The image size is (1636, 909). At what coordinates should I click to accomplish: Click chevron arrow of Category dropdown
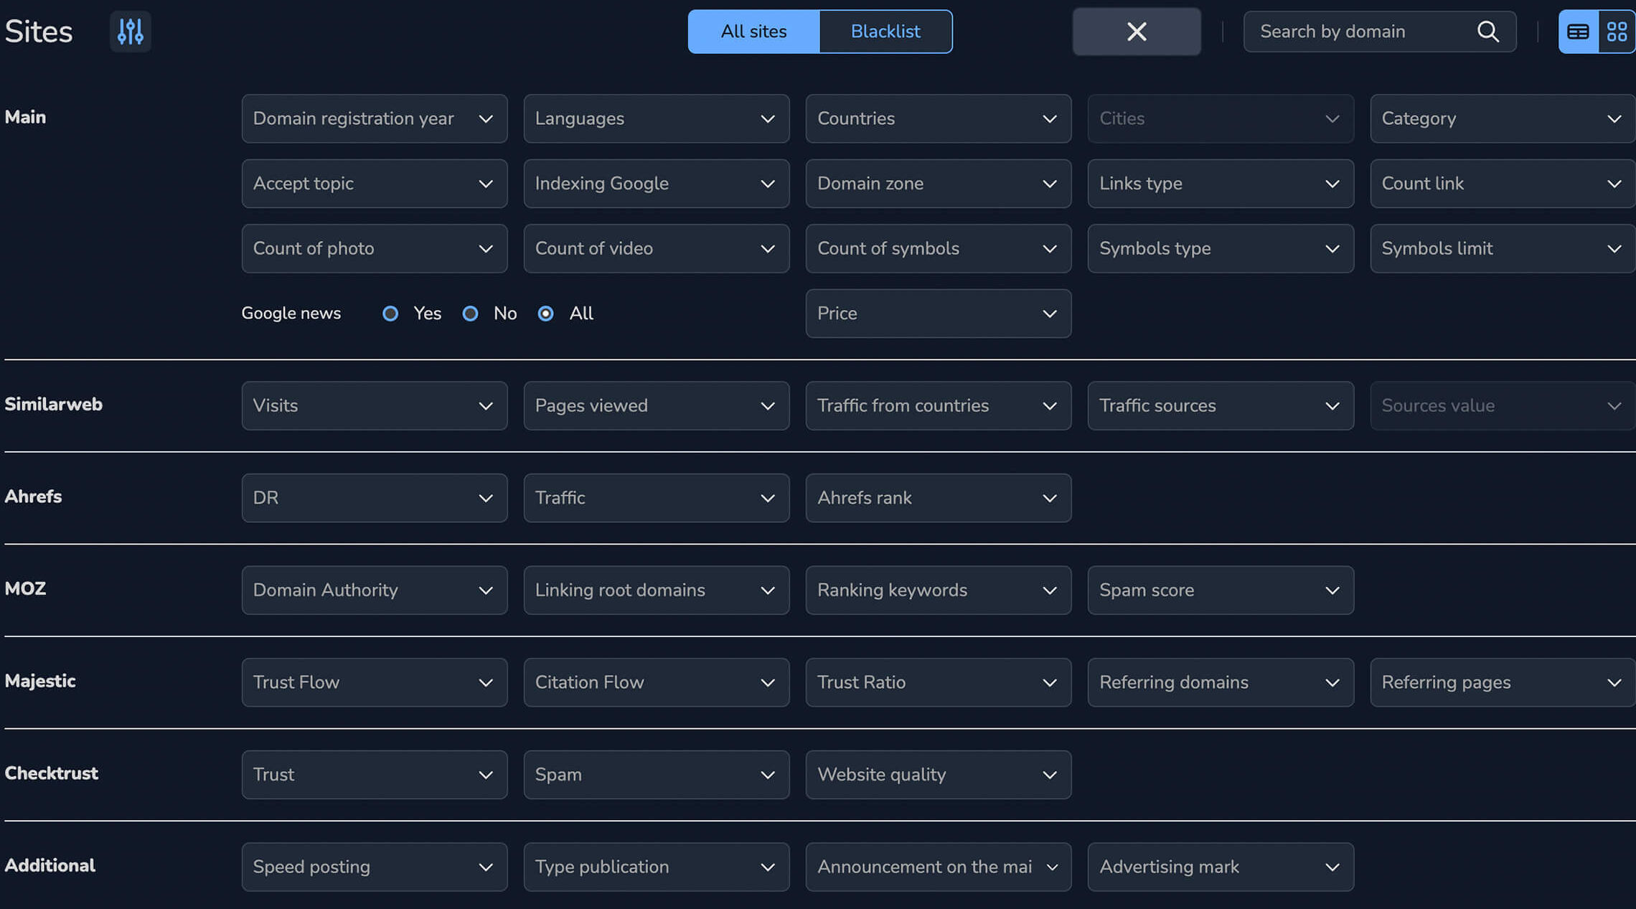click(1614, 119)
